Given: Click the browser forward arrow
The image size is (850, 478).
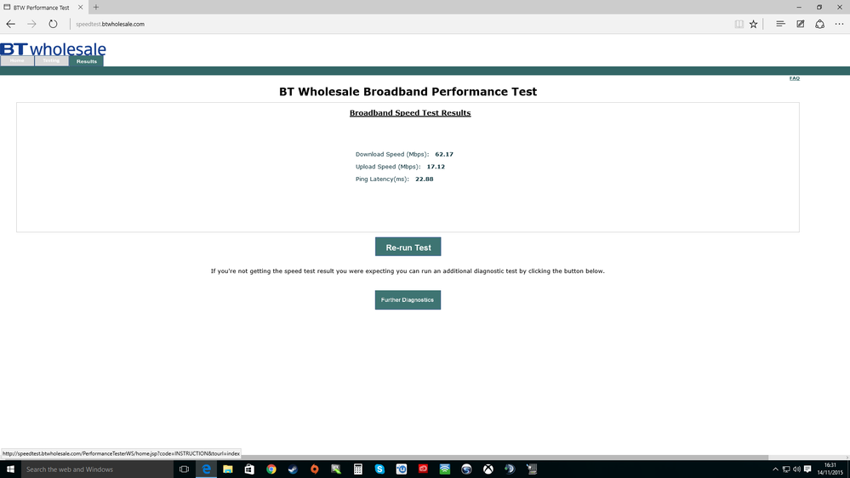Looking at the screenshot, I should point(32,24).
